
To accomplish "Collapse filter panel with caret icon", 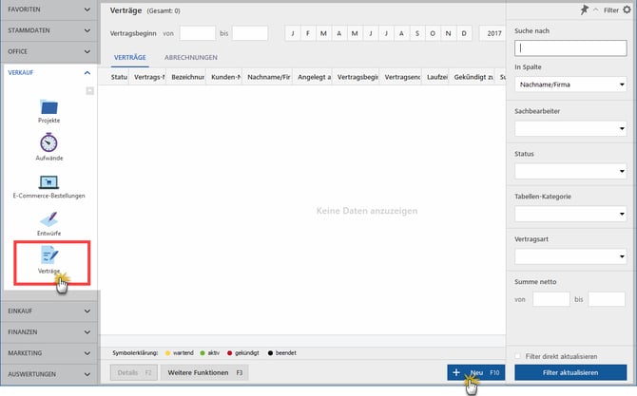I will (x=595, y=9).
